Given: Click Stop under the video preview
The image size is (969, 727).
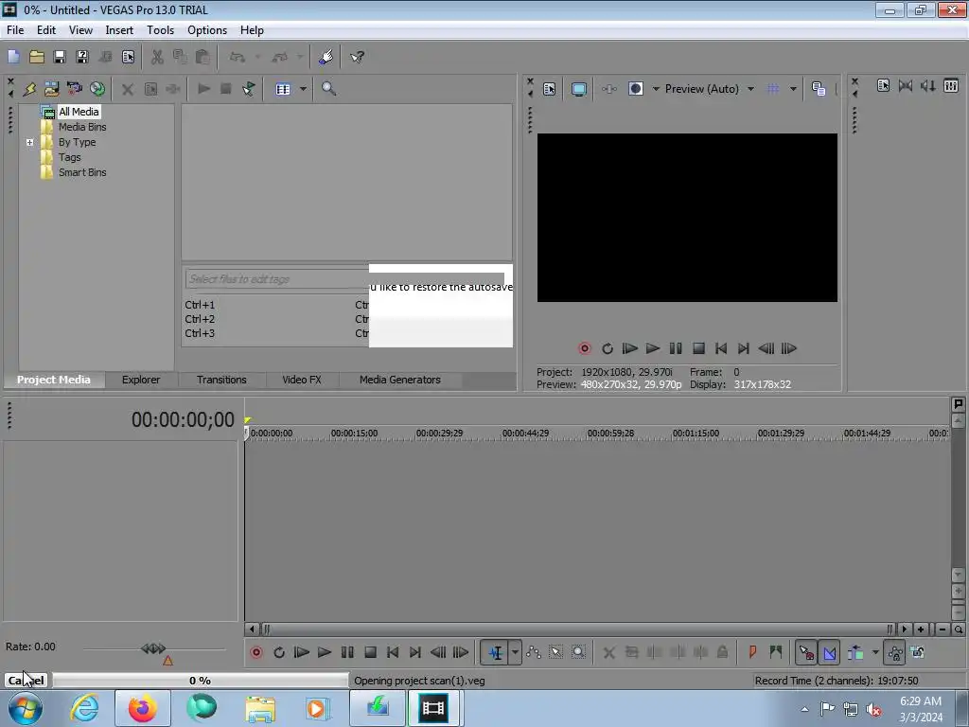Looking at the screenshot, I should [698, 348].
